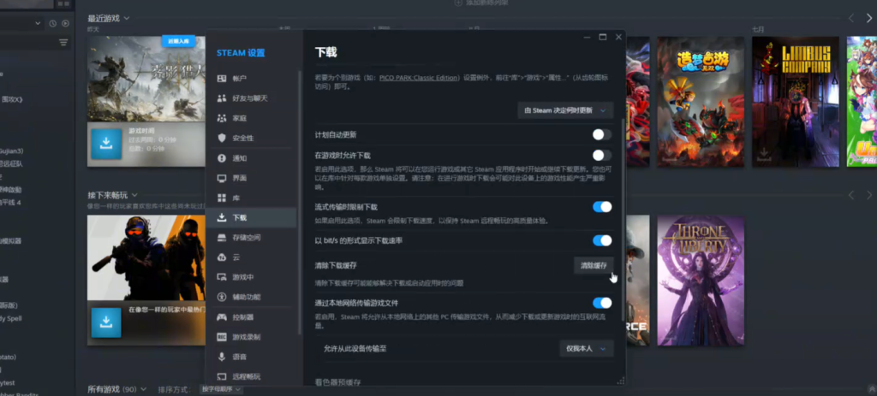Open 安全性 shield icon in settings

coord(222,138)
